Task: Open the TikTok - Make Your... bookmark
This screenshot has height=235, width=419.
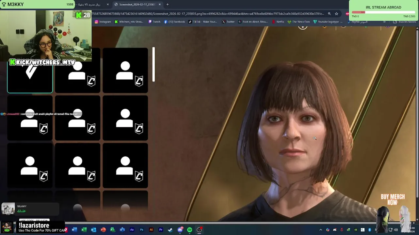Action: 202,22
